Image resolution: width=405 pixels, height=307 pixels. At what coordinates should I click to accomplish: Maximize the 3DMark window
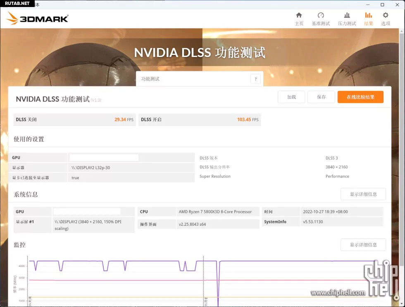pyautogui.click(x=382, y=5)
